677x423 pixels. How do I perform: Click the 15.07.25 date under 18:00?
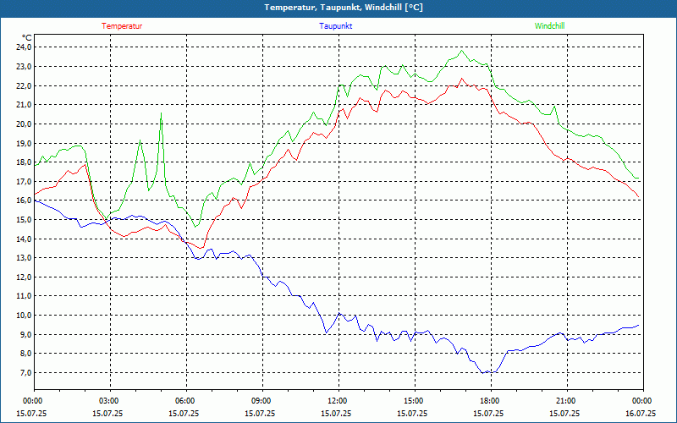[488, 413]
